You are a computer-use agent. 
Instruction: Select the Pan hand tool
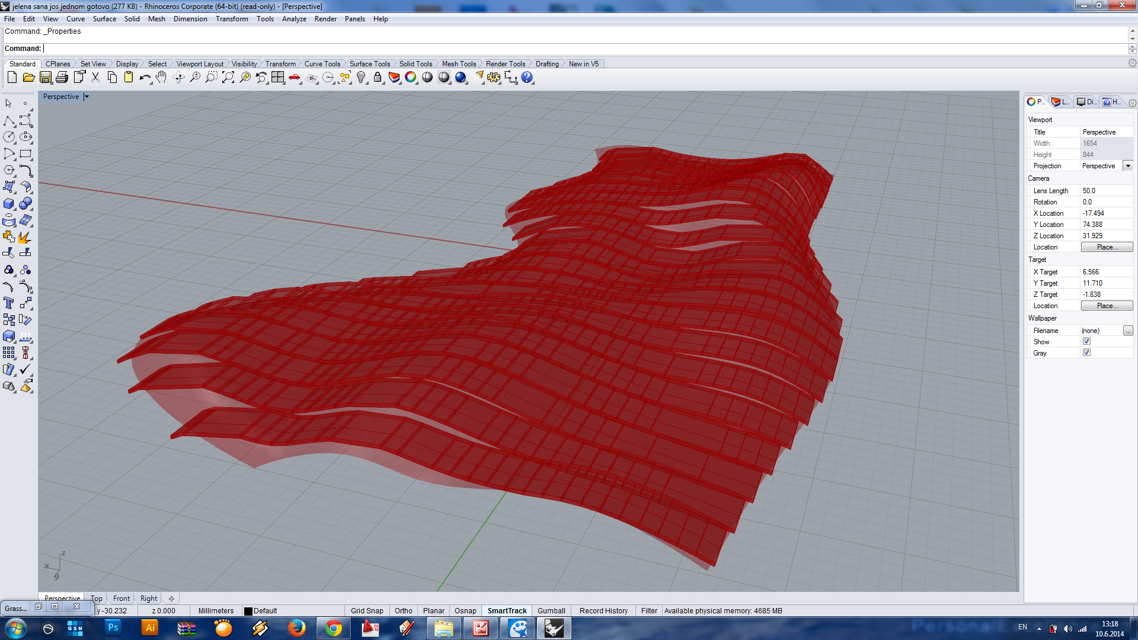(x=161, y=78)
